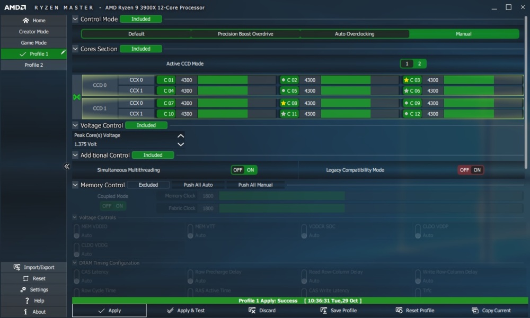Select core C 07 label

166,103
